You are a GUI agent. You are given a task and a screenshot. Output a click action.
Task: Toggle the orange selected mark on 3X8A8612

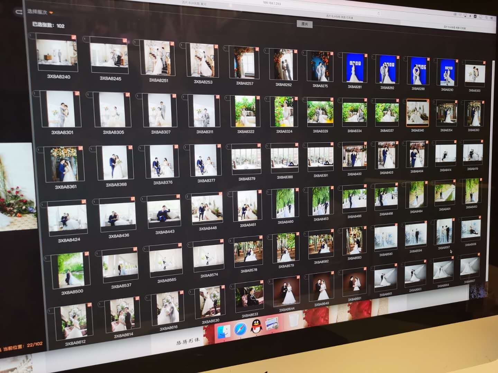(89, 305)
